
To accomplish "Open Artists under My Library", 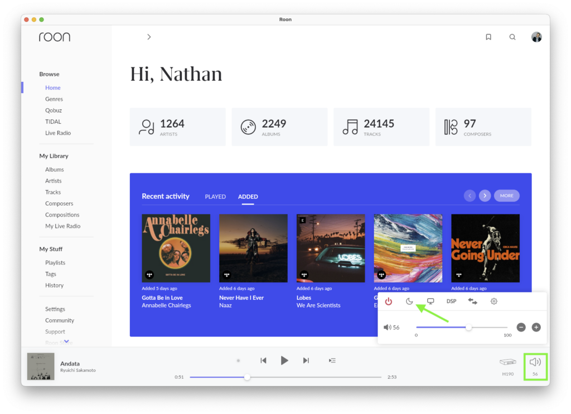I will pos(53,181).
